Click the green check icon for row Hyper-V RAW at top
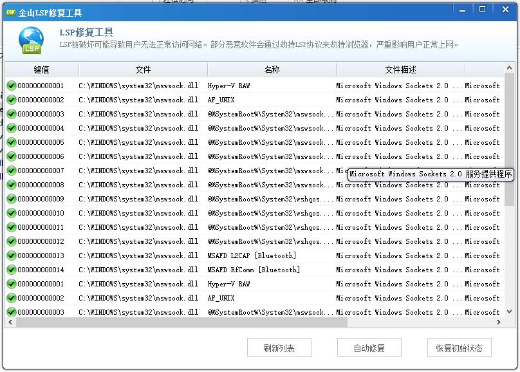The height and width of the screenshot is (372, 520). point(12,86)
